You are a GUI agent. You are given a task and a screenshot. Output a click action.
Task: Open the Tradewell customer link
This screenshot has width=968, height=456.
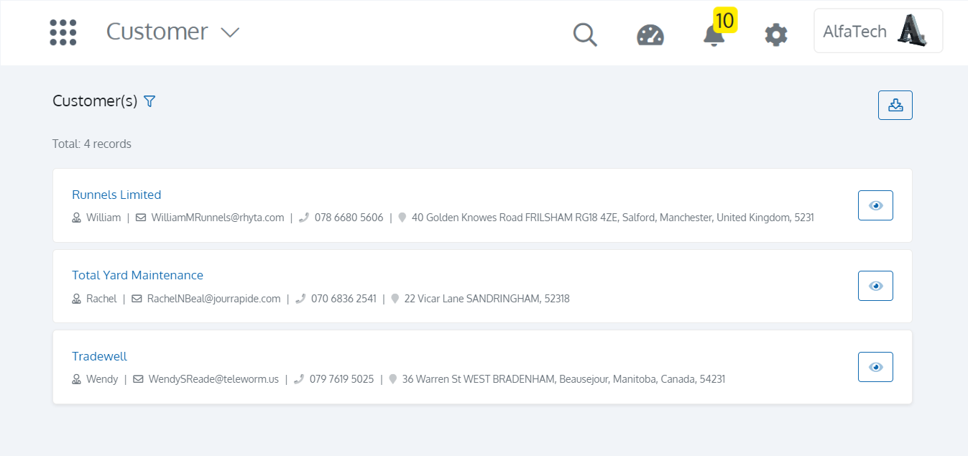pyautogui.click(x=99, y=356)
